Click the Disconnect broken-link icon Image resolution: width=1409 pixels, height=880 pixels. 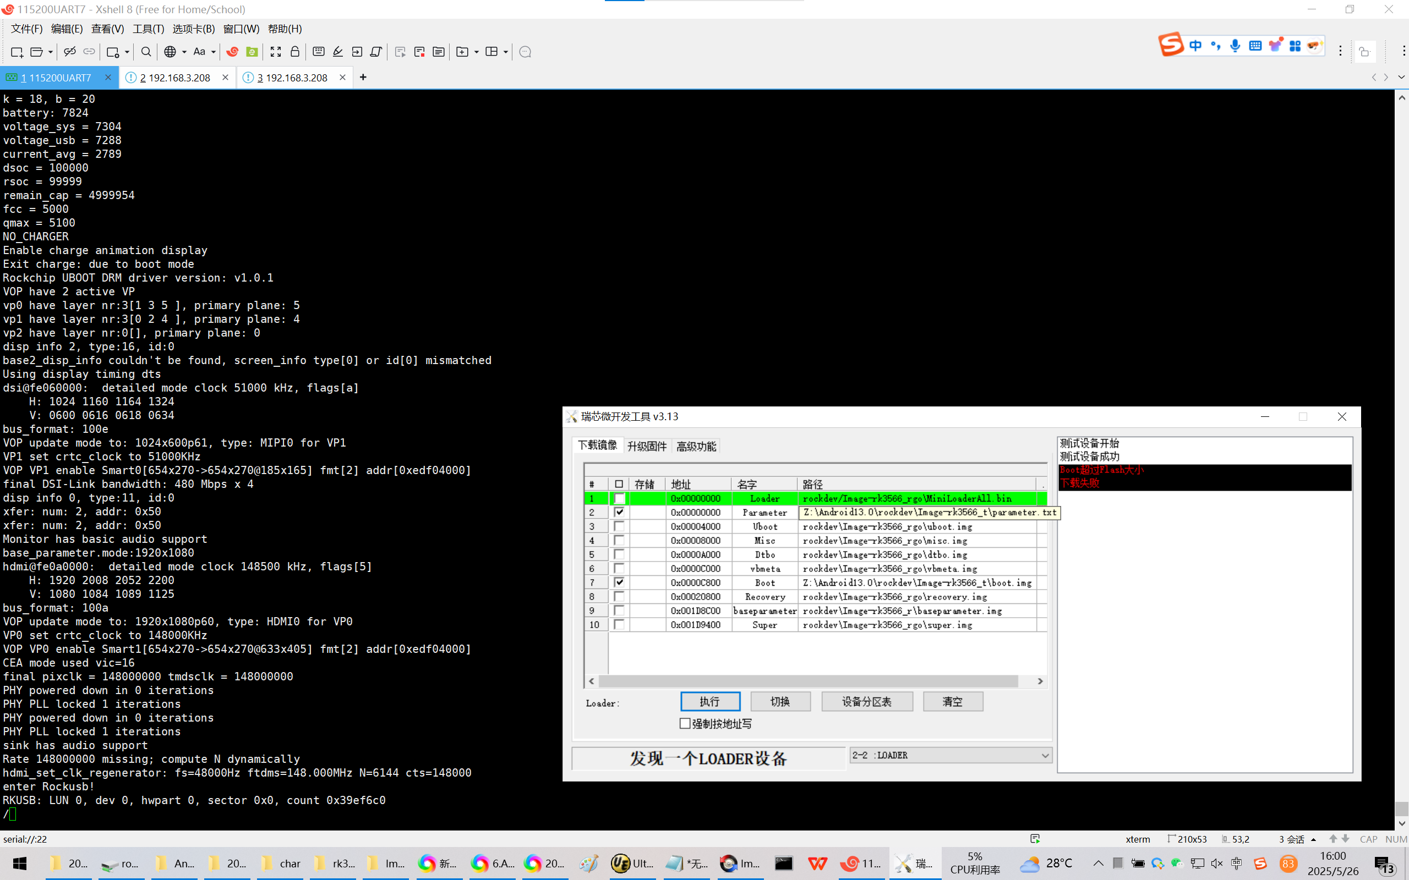pos(69,52)
